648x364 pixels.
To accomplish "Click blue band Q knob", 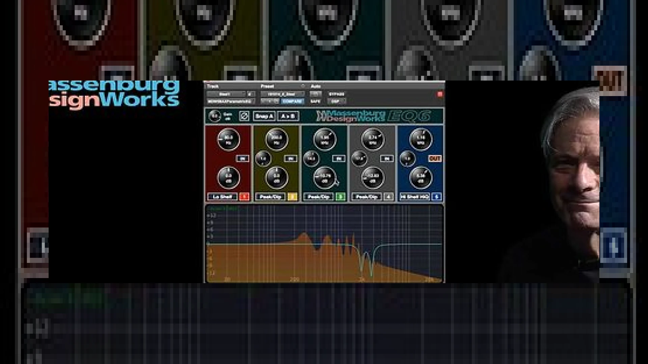I will [x=407, y=159].
